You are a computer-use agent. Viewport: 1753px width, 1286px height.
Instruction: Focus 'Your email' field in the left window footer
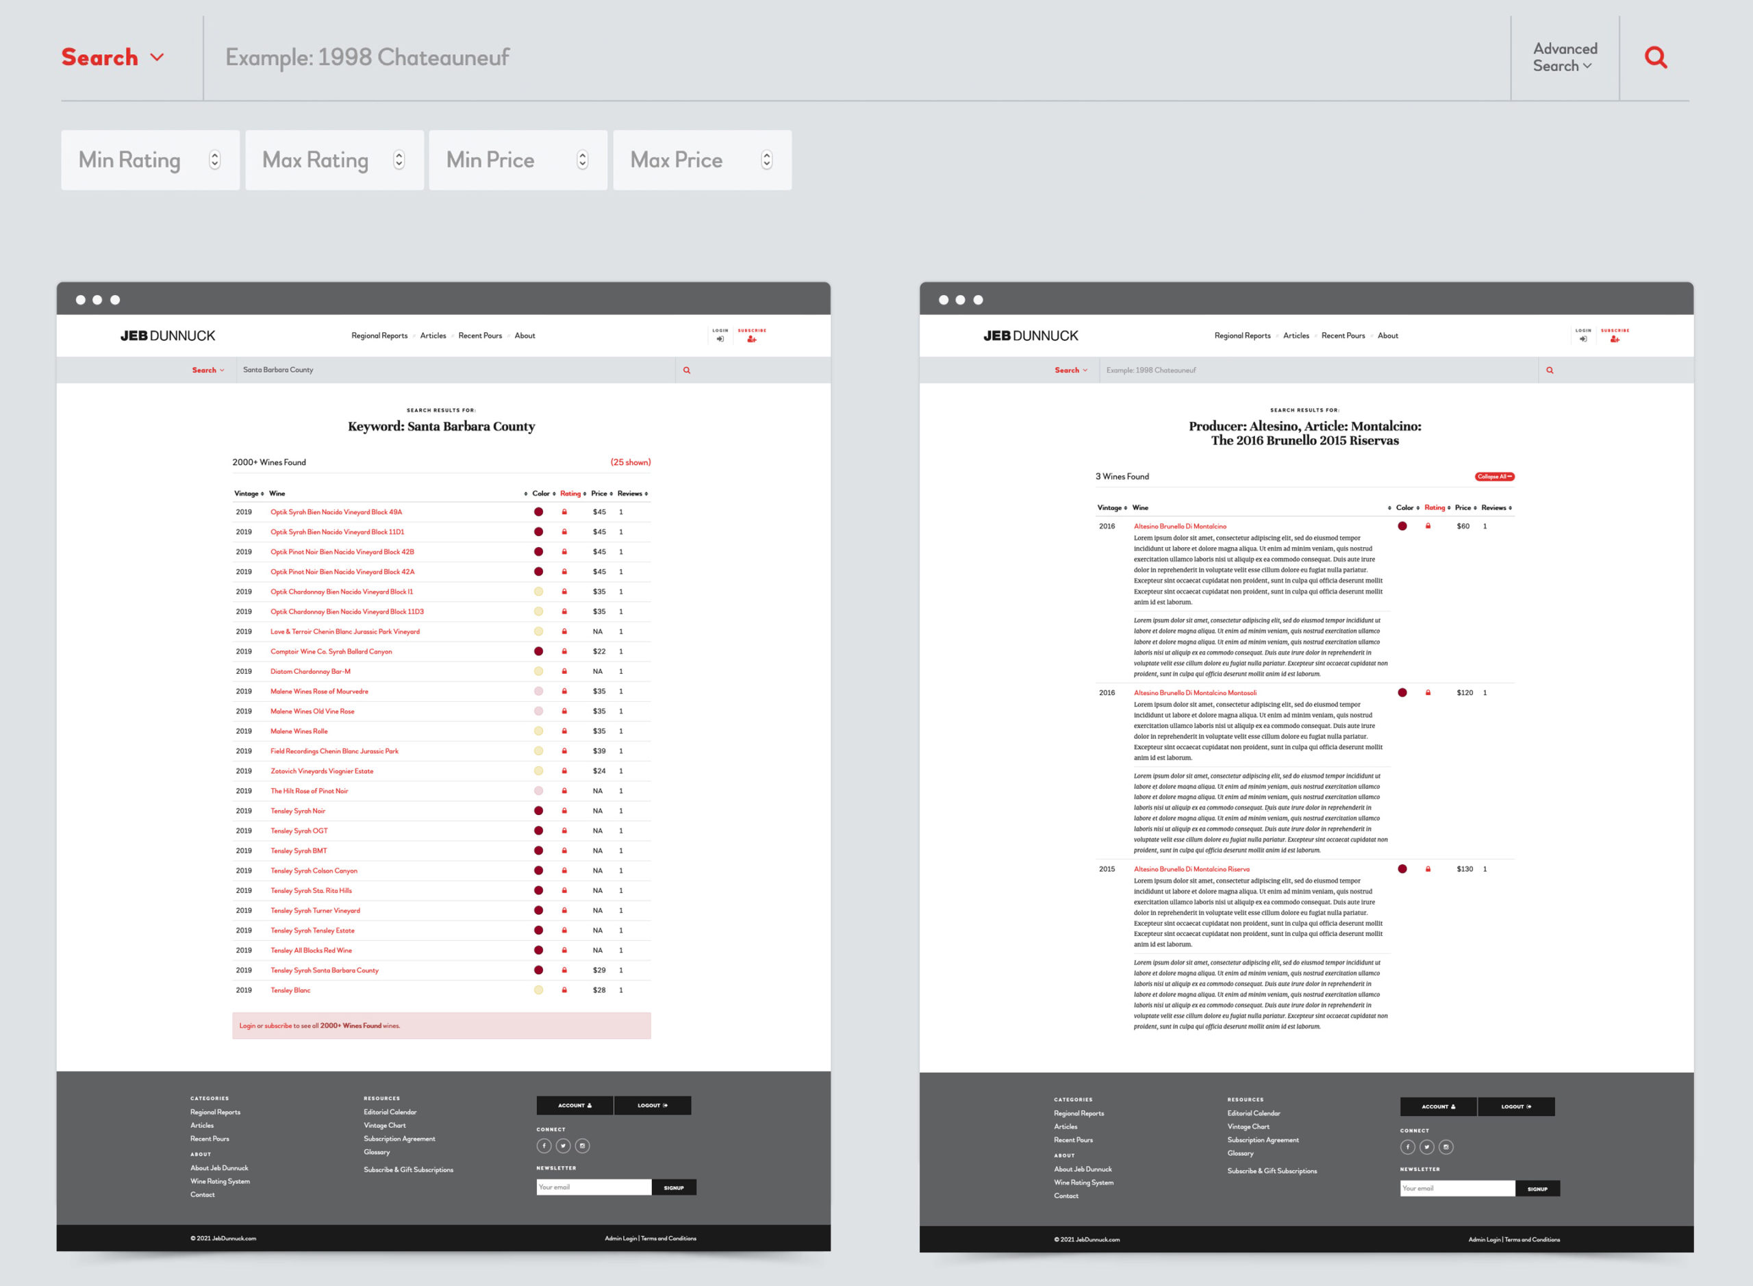594,1187
